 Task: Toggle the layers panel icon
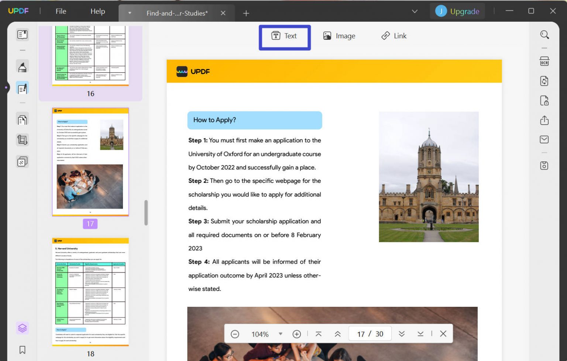point(22,328)
